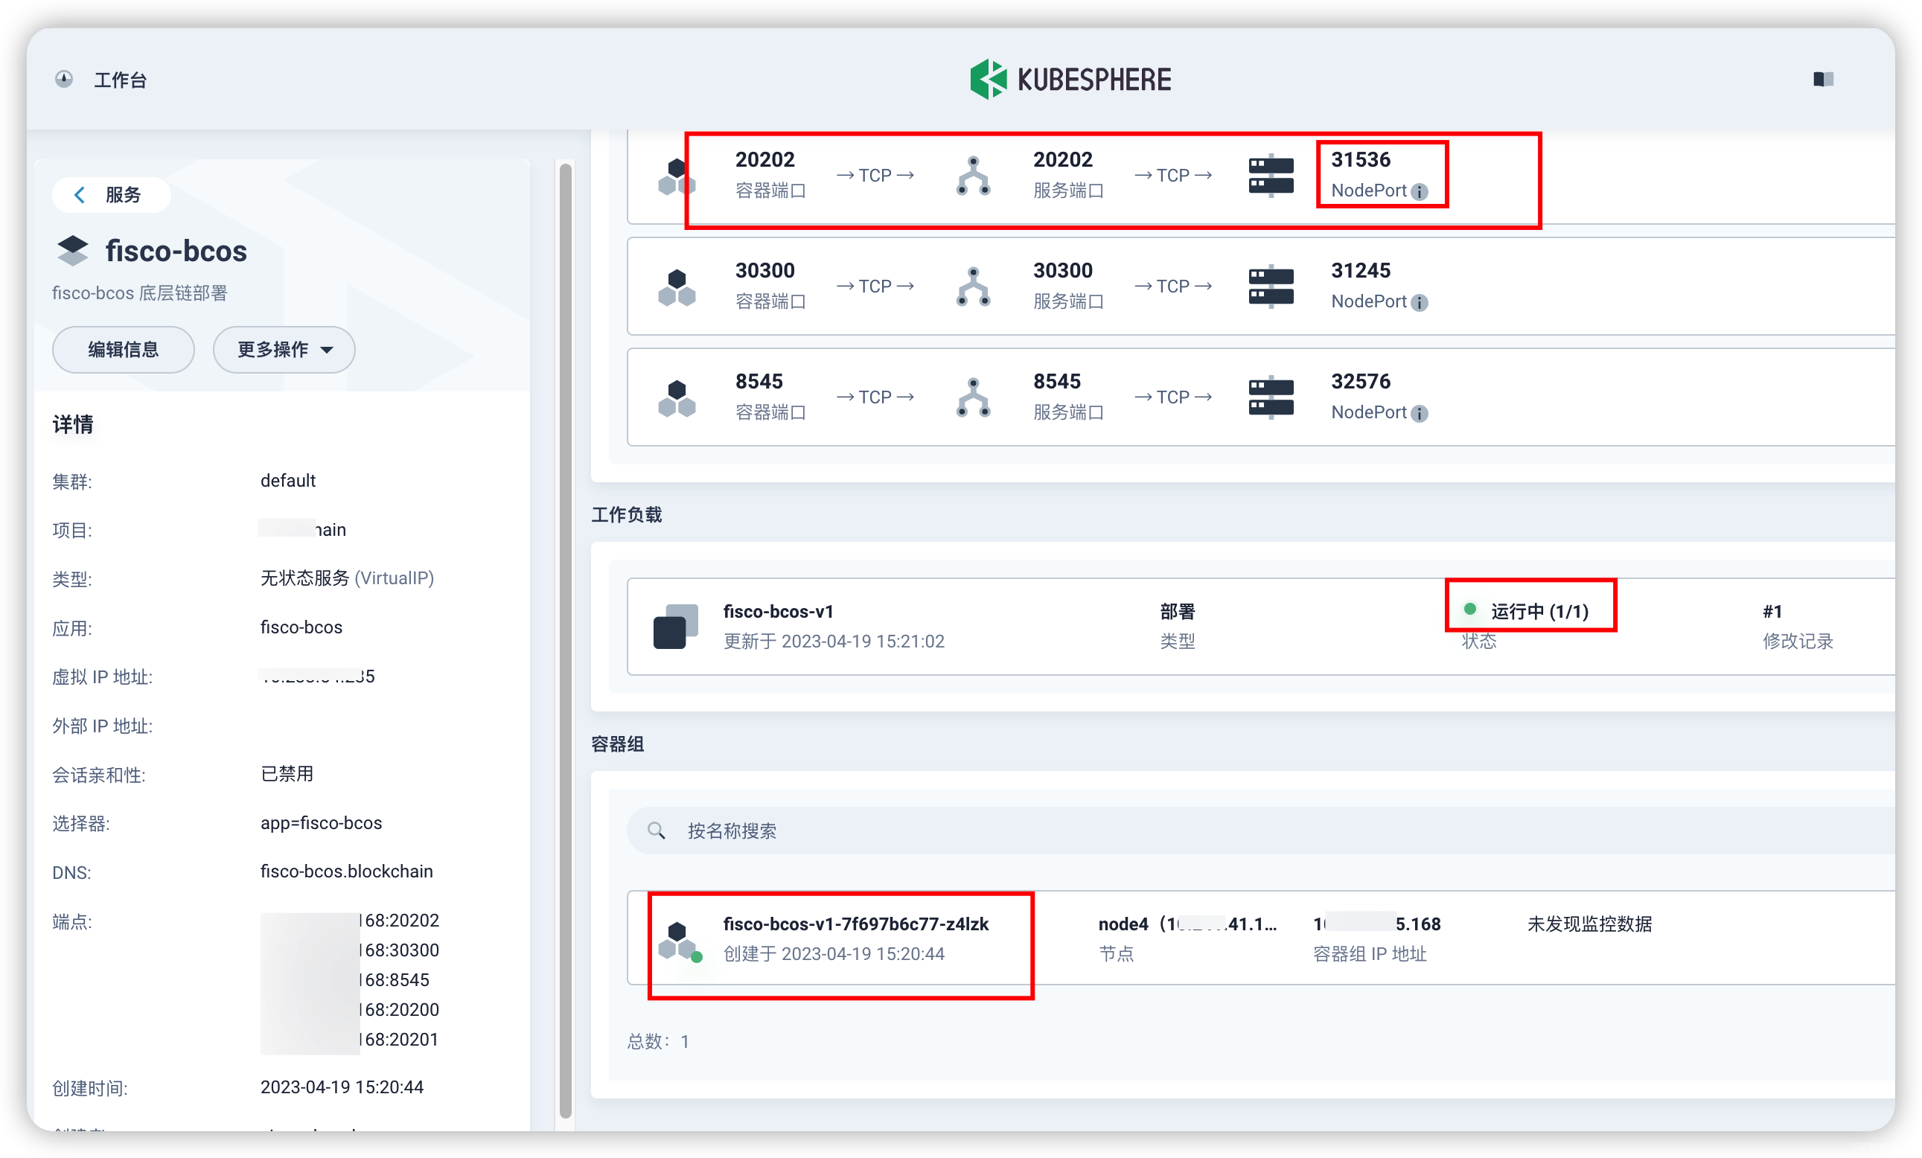The height and width of the screenshot is (1158, 1922).
Task: Show NodePort info for 31536
Action: click(1420, 192)
